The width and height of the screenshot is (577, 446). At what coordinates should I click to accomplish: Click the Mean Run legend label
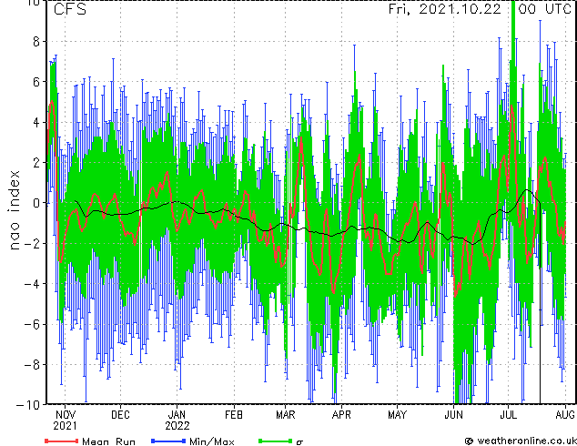[108, 441]
